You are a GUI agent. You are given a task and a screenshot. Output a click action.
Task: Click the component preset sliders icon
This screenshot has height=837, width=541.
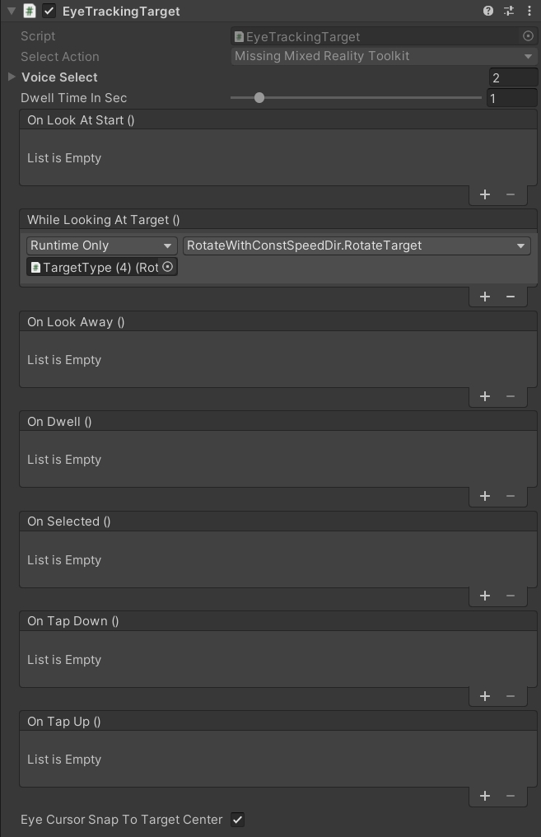509,12
